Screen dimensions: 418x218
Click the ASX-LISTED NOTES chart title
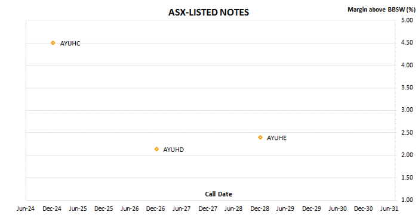208,13
